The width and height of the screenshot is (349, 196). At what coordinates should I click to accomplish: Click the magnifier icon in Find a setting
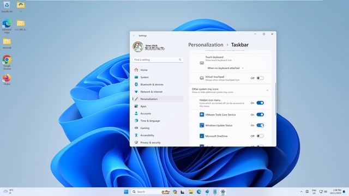click(180, 59)
